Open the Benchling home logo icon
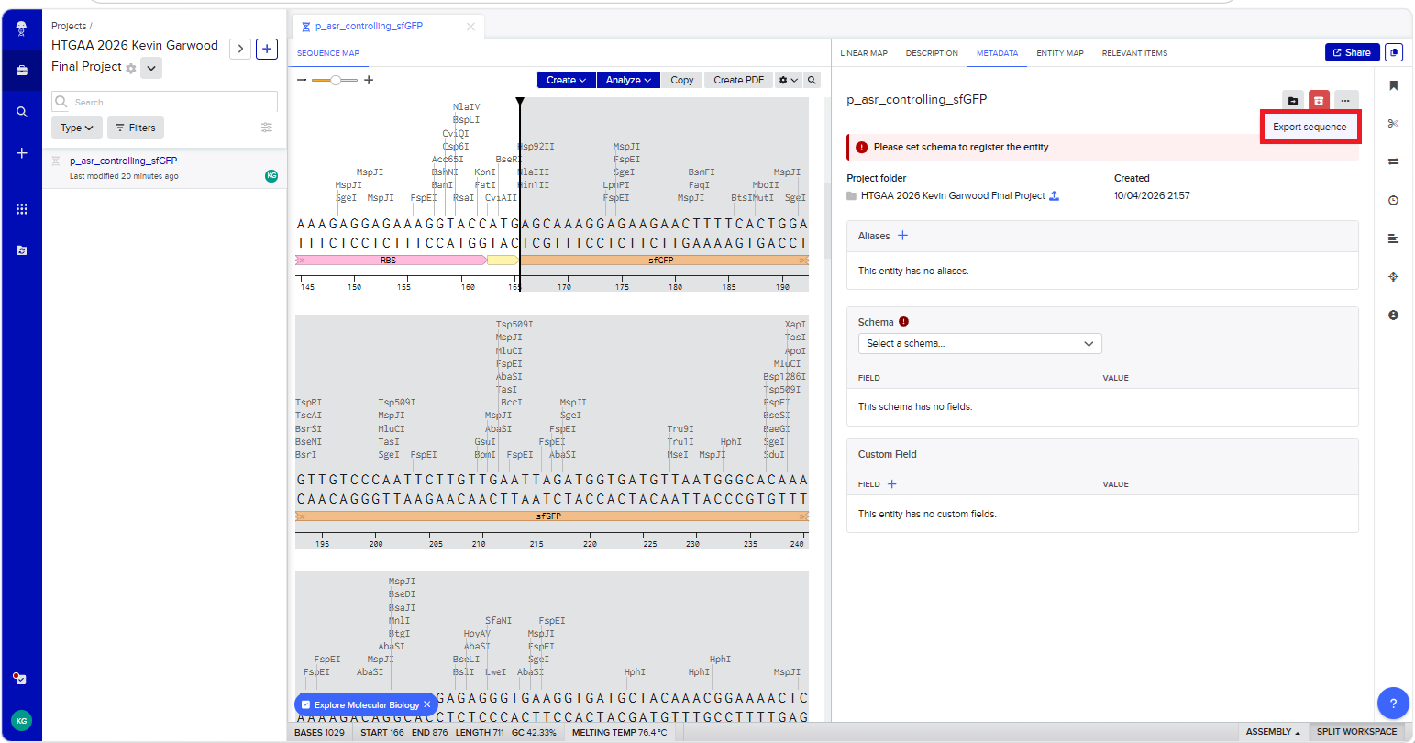The height and width of the screenshot is (743, 1415). [22, 28]
